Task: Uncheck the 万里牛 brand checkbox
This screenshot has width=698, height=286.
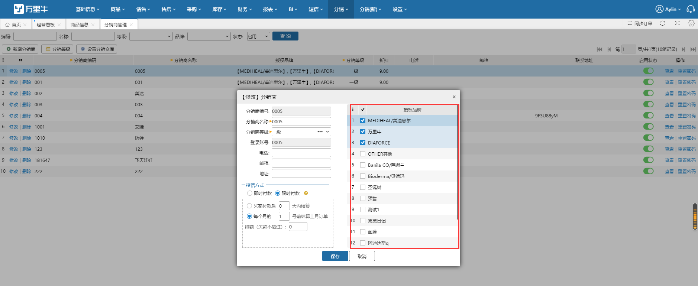Action: tap(363, 131)
